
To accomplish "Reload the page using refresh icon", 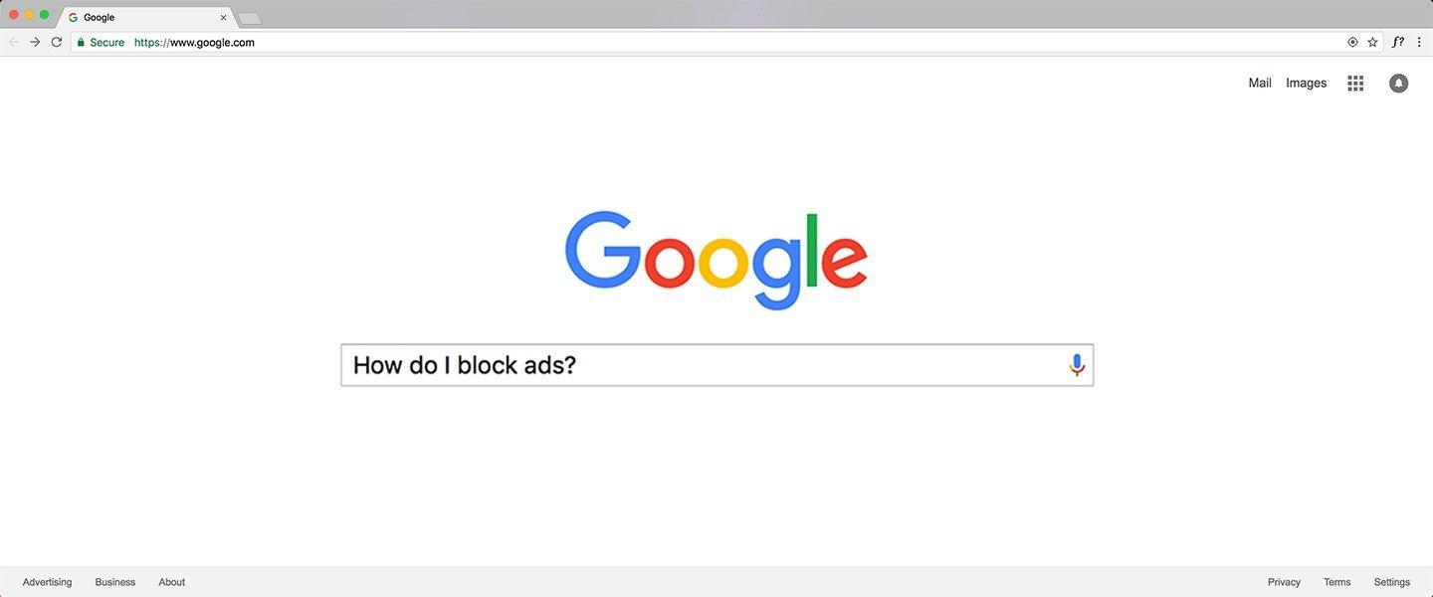I will 57,42.
